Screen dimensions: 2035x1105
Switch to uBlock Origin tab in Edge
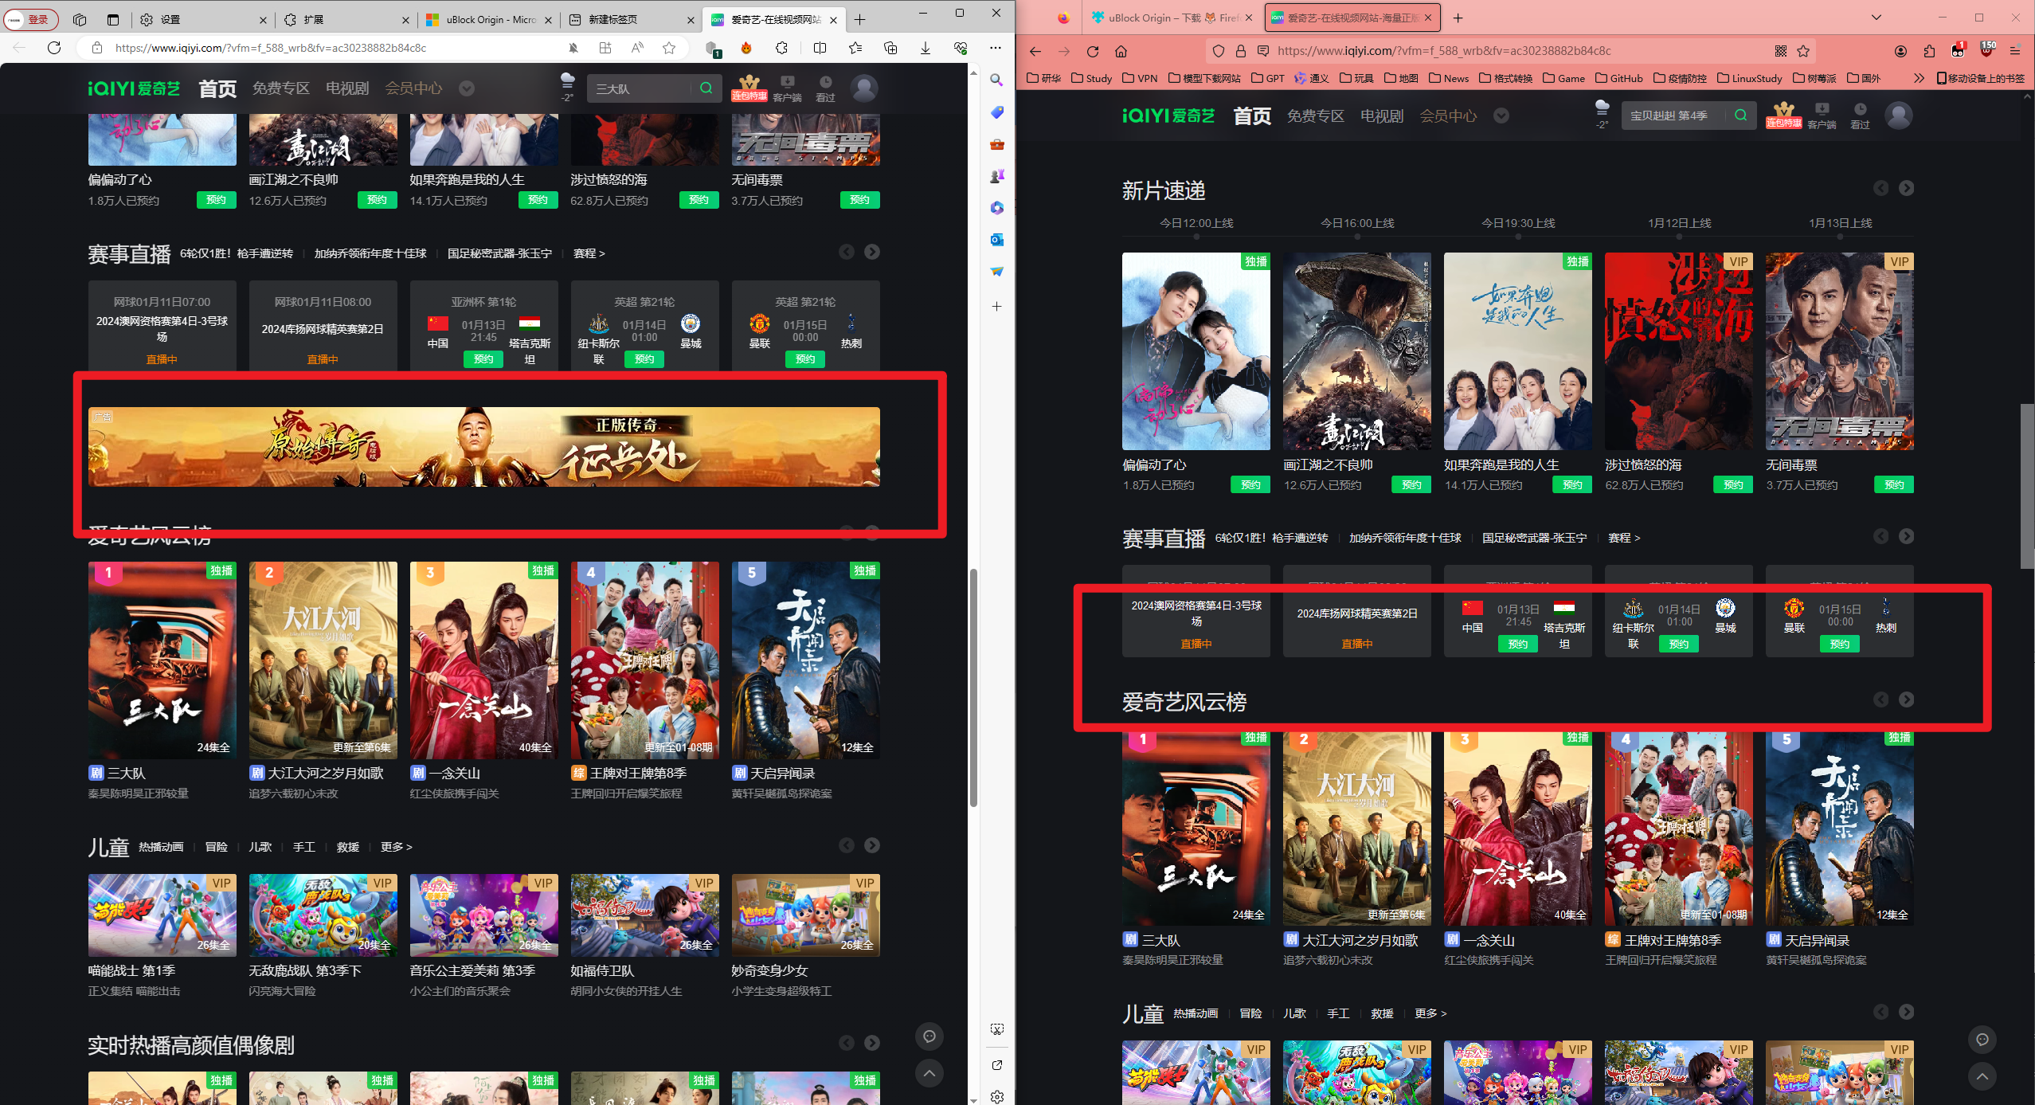coord(487,19)
